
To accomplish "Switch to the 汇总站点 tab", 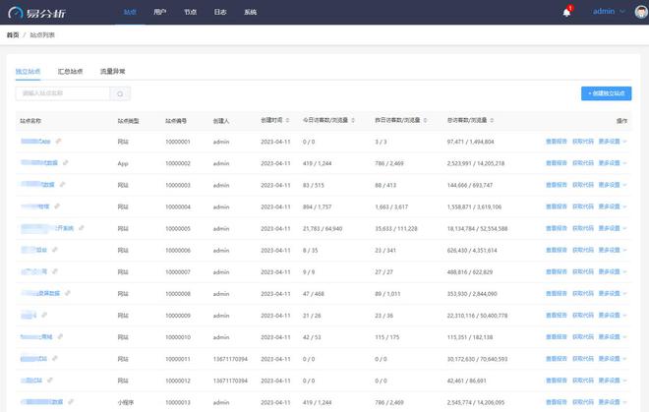I will pyautogui.click(x=70, y=72).
